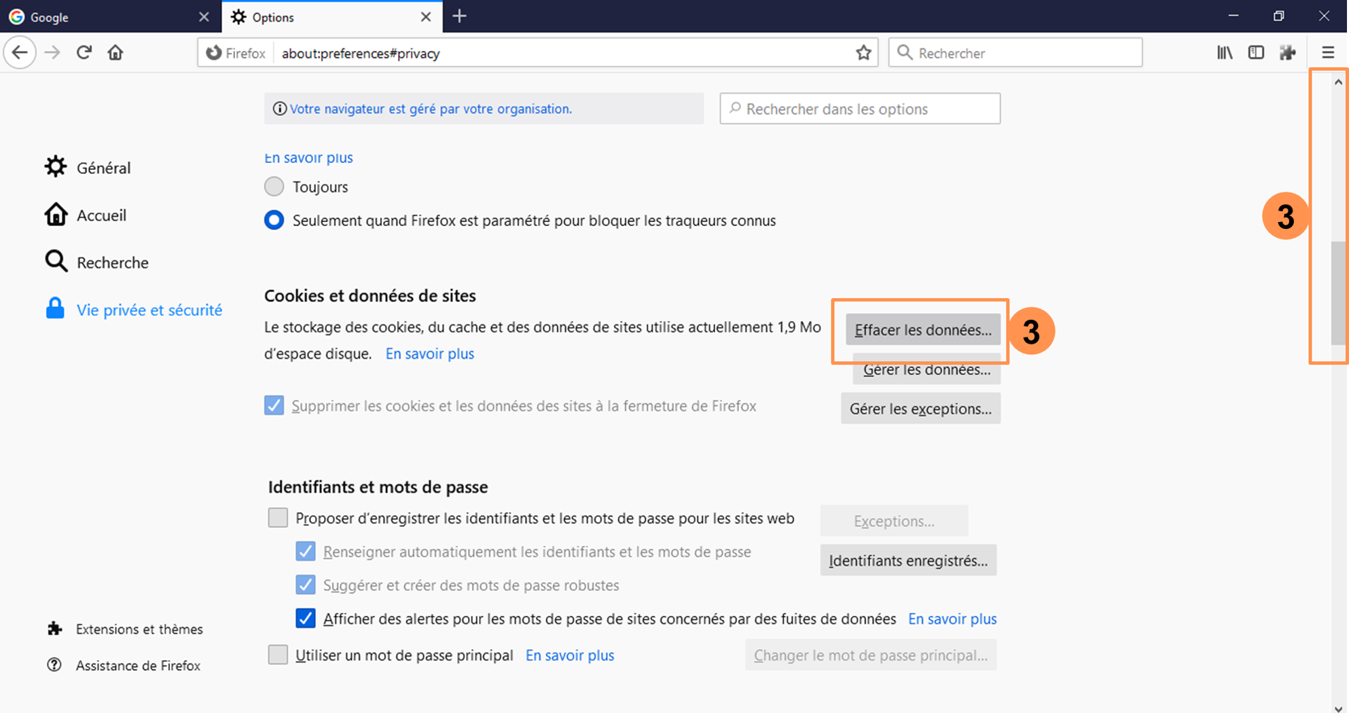
Task: Click the Exceptions button for passwords
Action: coord(894,521)
